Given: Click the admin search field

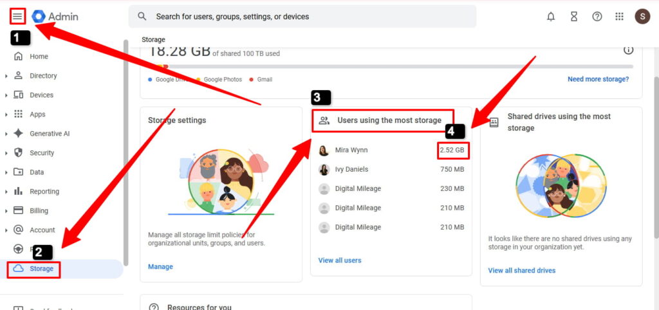Looking at the screenshot, I should point(302,17).
